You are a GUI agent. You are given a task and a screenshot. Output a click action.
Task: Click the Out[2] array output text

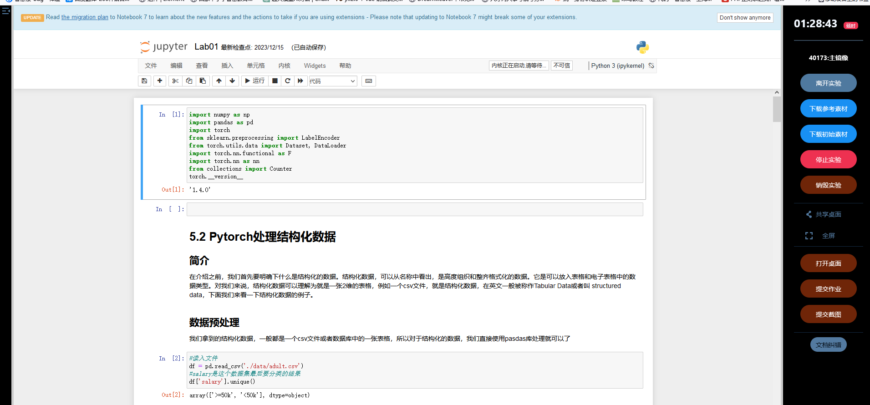(x=249, y=395)
